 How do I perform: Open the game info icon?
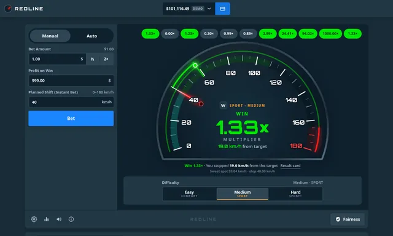[71, 219]
